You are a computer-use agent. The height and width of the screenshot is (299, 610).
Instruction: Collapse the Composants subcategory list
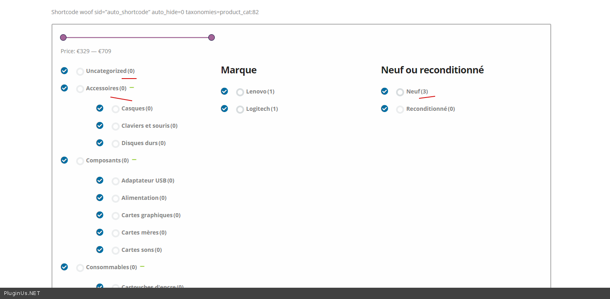[134, 160]
